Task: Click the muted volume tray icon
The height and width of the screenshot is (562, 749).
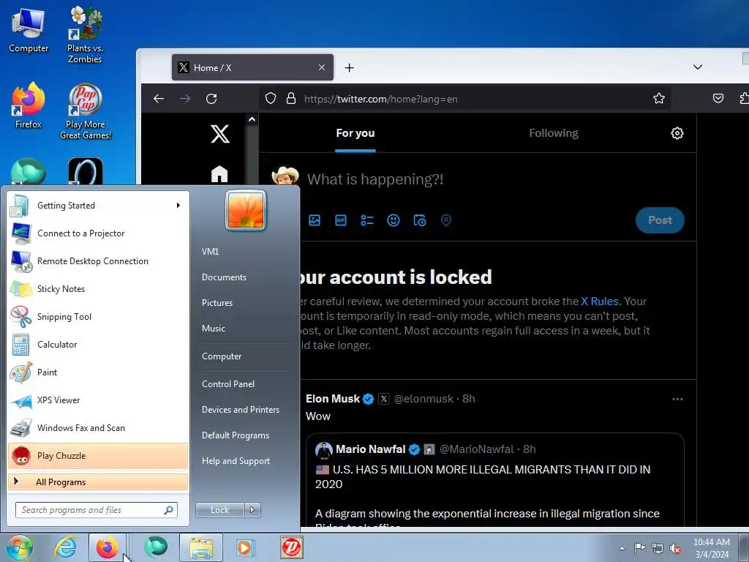Action: [x=675, y=548]
